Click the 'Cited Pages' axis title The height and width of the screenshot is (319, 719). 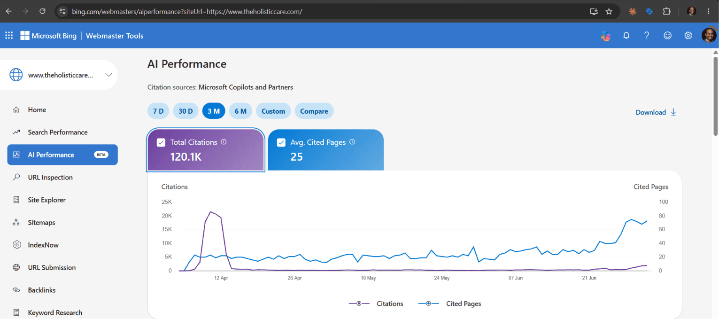pyautogui.click(x=651, y=187)
